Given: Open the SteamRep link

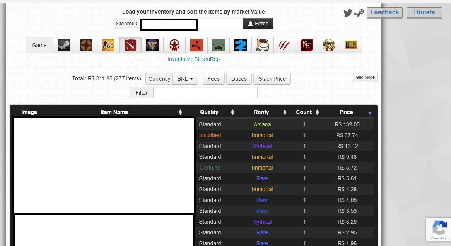Looking at the screenshot, I should 207,59.
